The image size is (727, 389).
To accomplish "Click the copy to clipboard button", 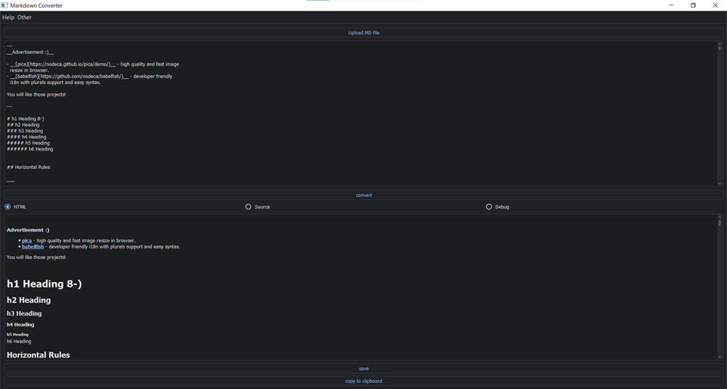I will point(363,381).
